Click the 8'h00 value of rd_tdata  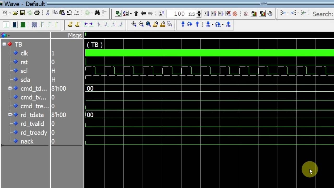coord(59,115)
